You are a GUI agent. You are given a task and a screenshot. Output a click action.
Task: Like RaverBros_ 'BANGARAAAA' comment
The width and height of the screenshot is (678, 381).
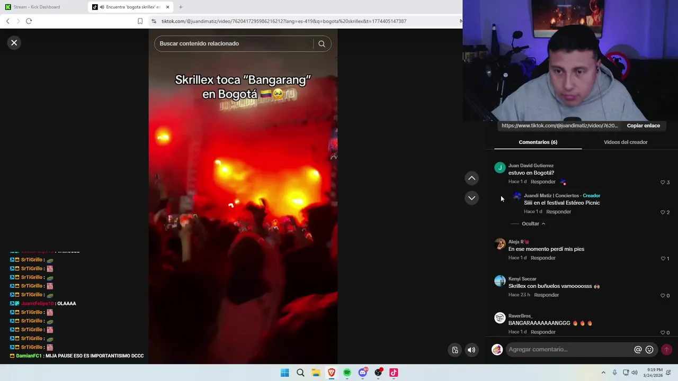pyautogui.click(x=663, y=332)
